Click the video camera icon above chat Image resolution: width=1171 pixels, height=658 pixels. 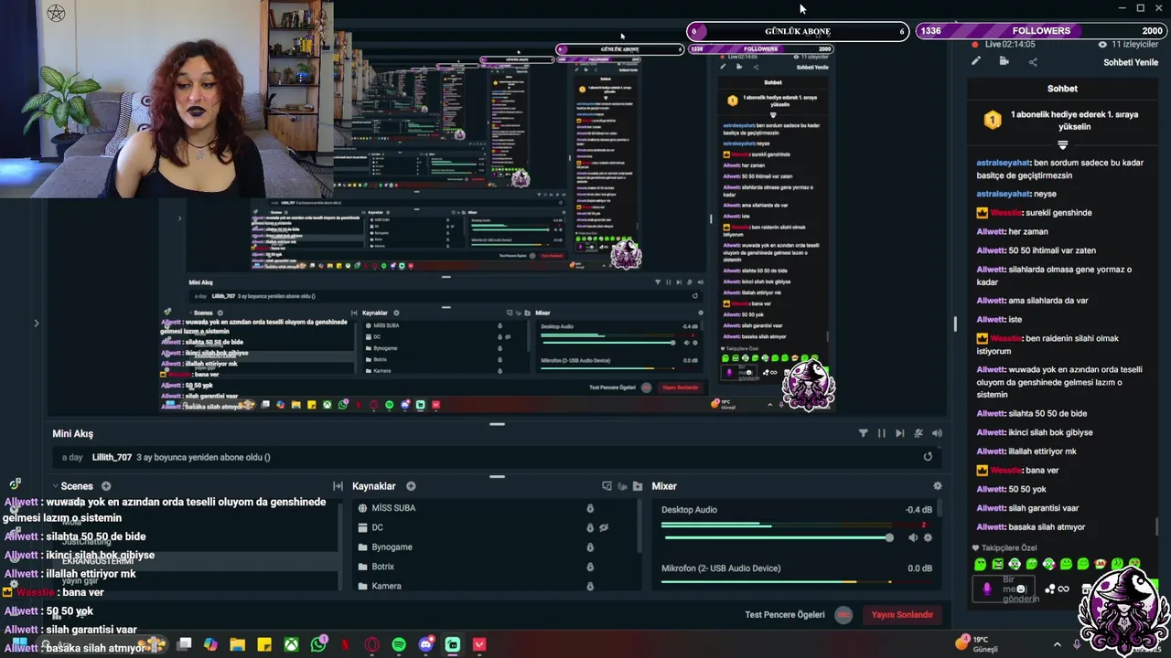(1004, 61)
